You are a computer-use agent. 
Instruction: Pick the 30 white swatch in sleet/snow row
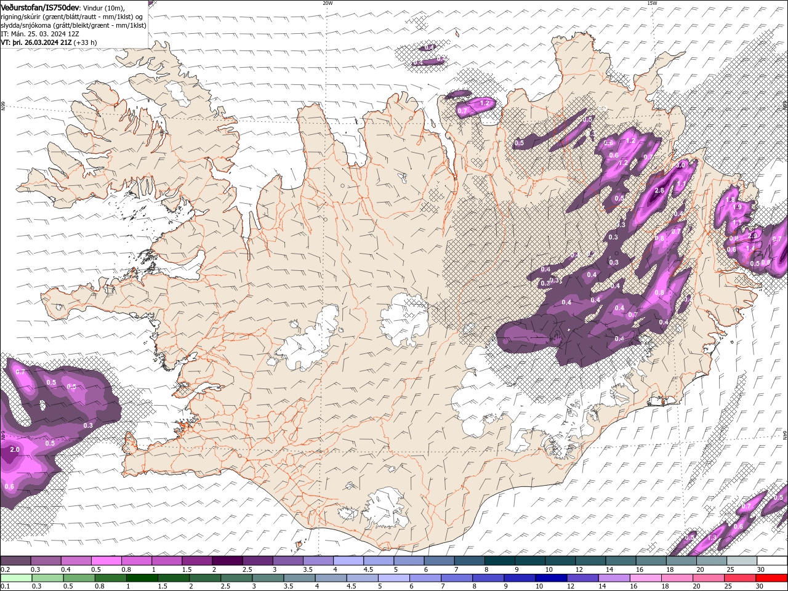773,561
